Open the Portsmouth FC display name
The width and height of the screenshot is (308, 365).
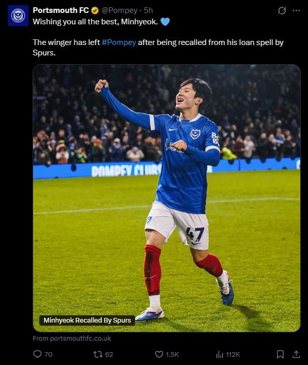point(61,10)
